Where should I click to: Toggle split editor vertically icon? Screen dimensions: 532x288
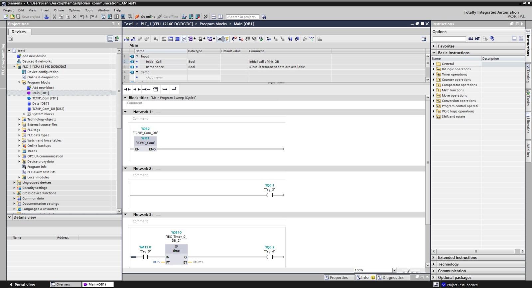[x=220, y=17]
